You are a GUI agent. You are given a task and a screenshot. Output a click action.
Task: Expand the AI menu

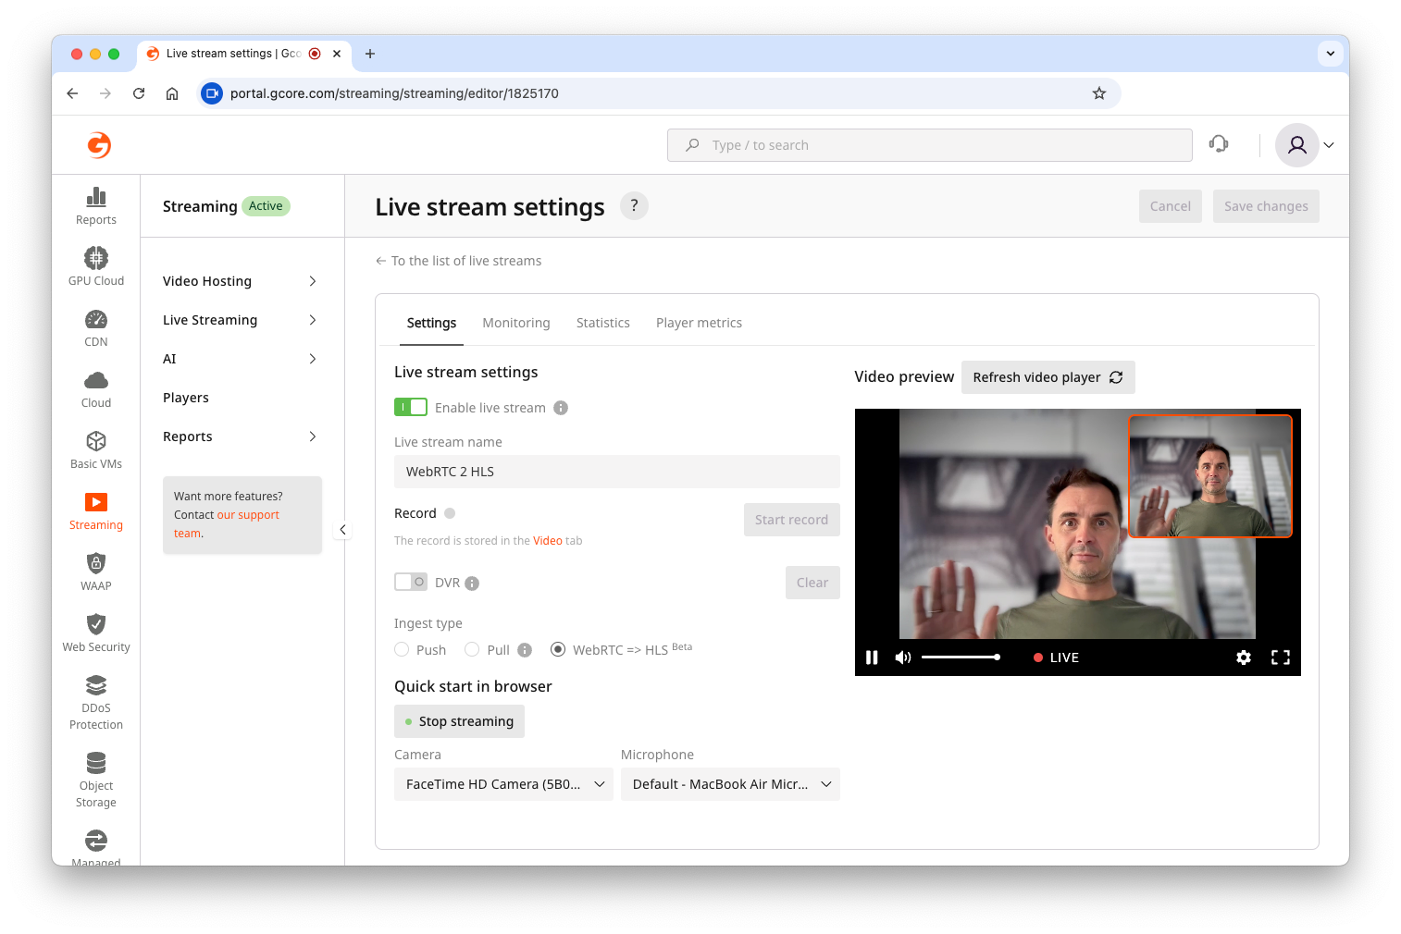(x=241, y=359)
